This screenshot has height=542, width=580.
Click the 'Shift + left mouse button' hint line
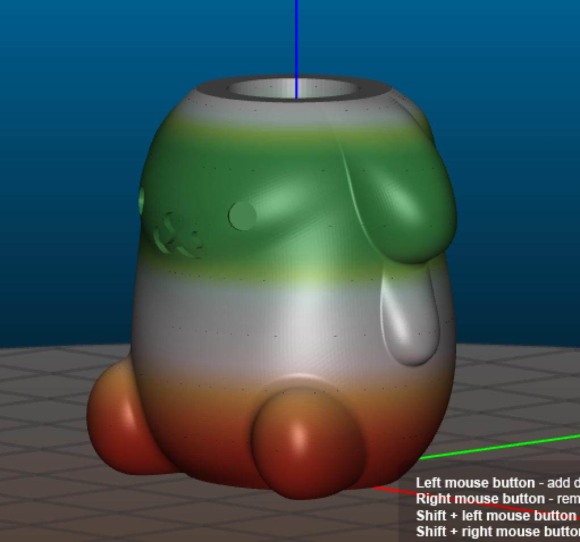click(498, 515)
